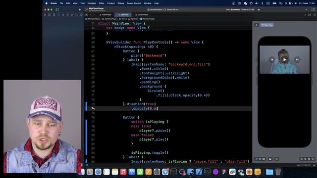The height and width of the screenshot is (178, 317).
Task: Switch to the VideoPlayer tab
Action: [x=106, y=15]
